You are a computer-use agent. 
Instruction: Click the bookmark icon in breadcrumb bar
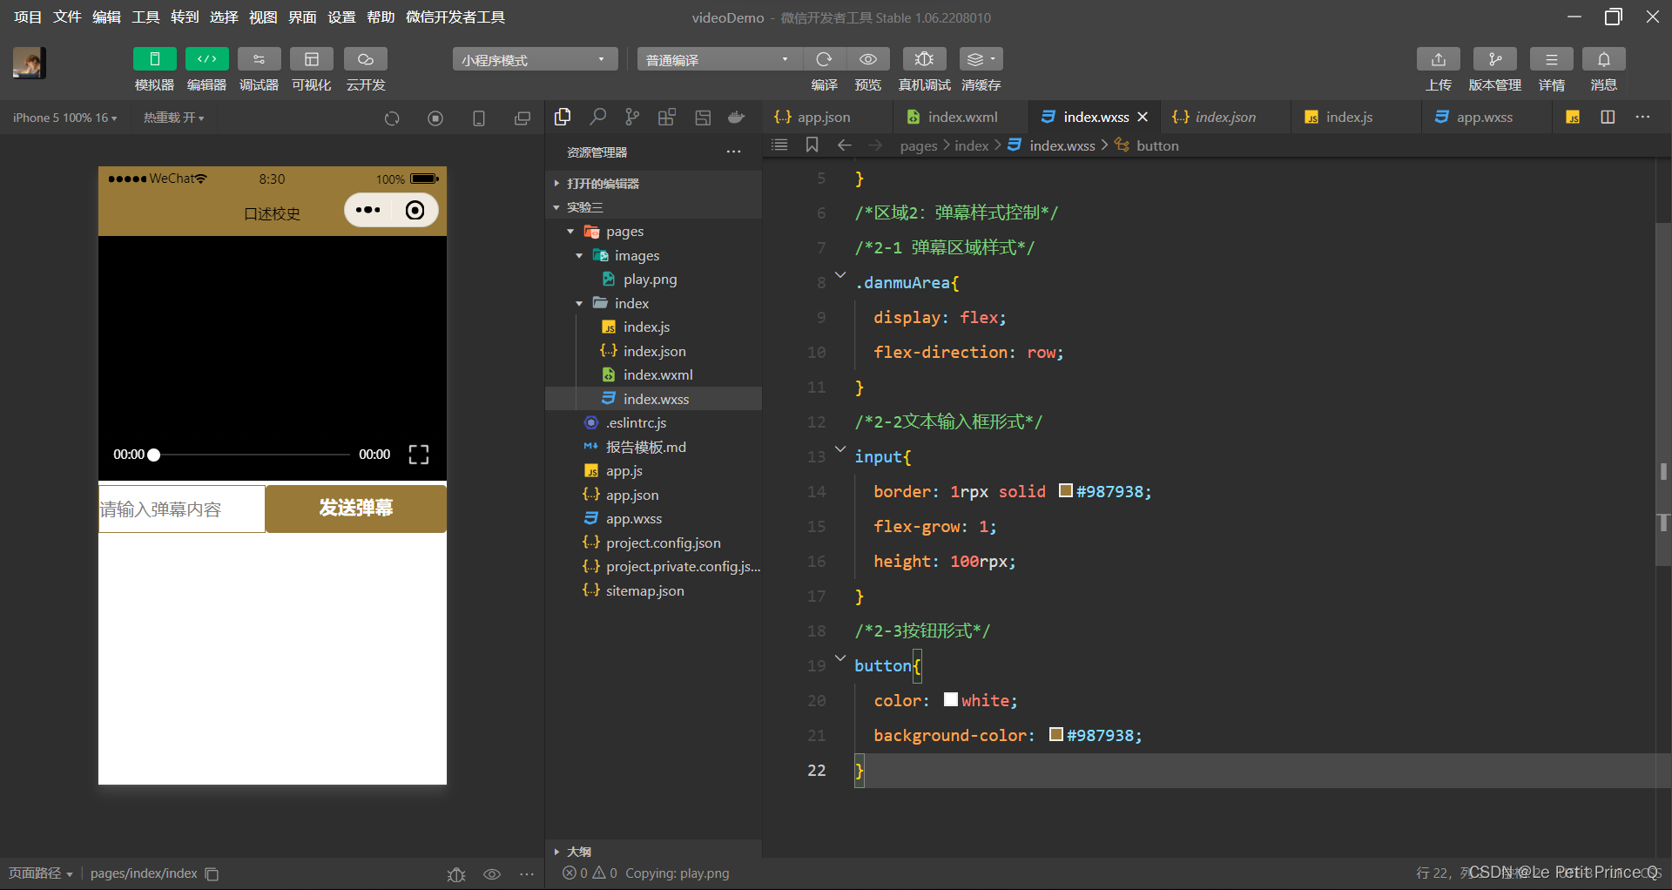[x=812, y=145]
